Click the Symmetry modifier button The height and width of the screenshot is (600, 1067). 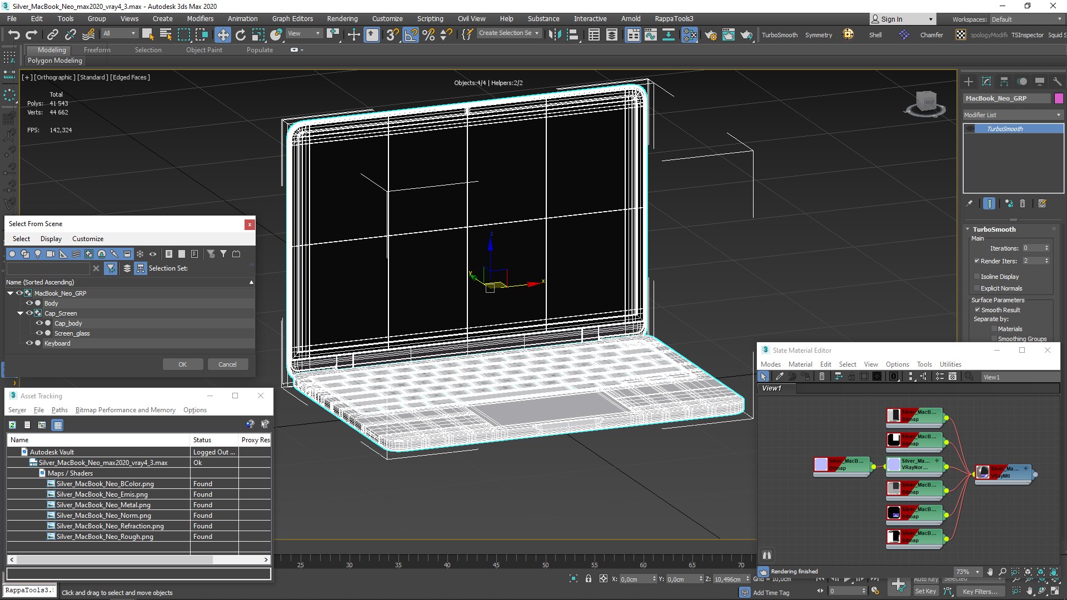click(819, 35)
